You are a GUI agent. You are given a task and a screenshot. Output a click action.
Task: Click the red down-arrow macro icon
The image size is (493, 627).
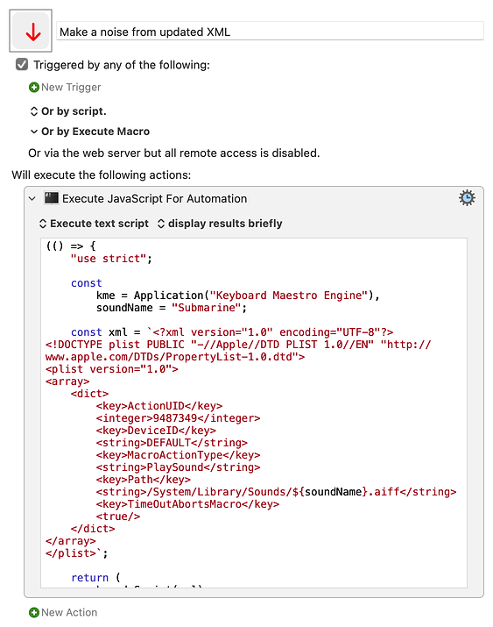[x=31, y=32]
